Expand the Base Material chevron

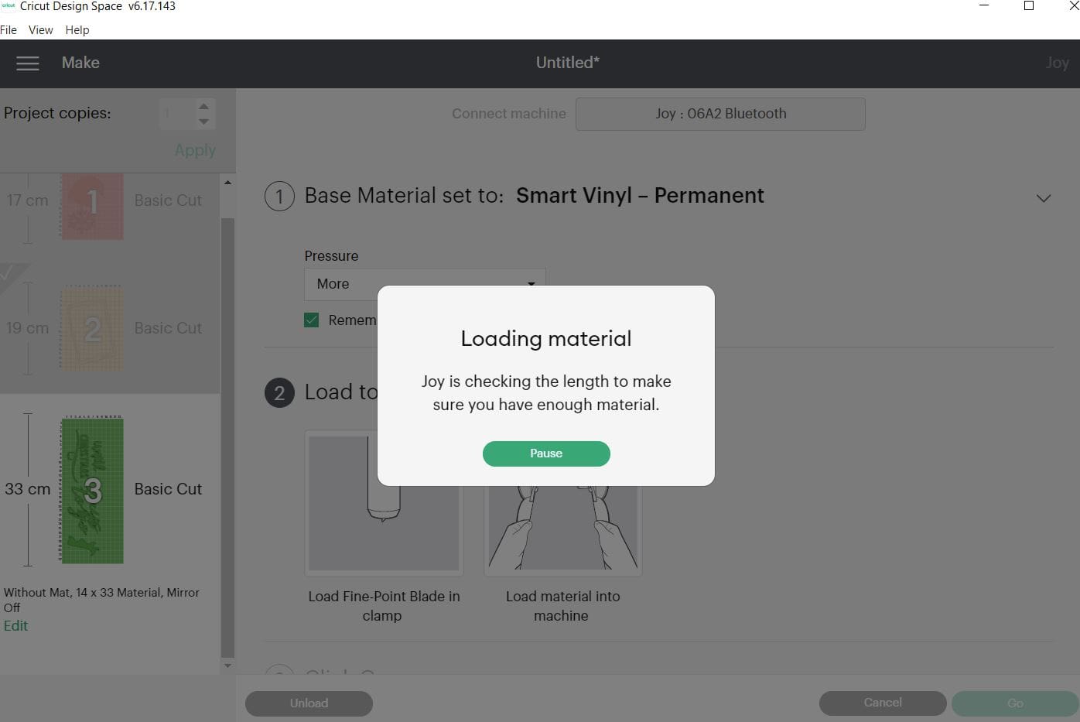click(1044, 198)
